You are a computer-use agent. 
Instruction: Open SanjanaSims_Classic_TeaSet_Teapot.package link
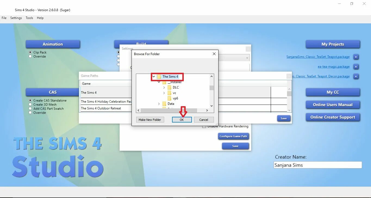318,57
